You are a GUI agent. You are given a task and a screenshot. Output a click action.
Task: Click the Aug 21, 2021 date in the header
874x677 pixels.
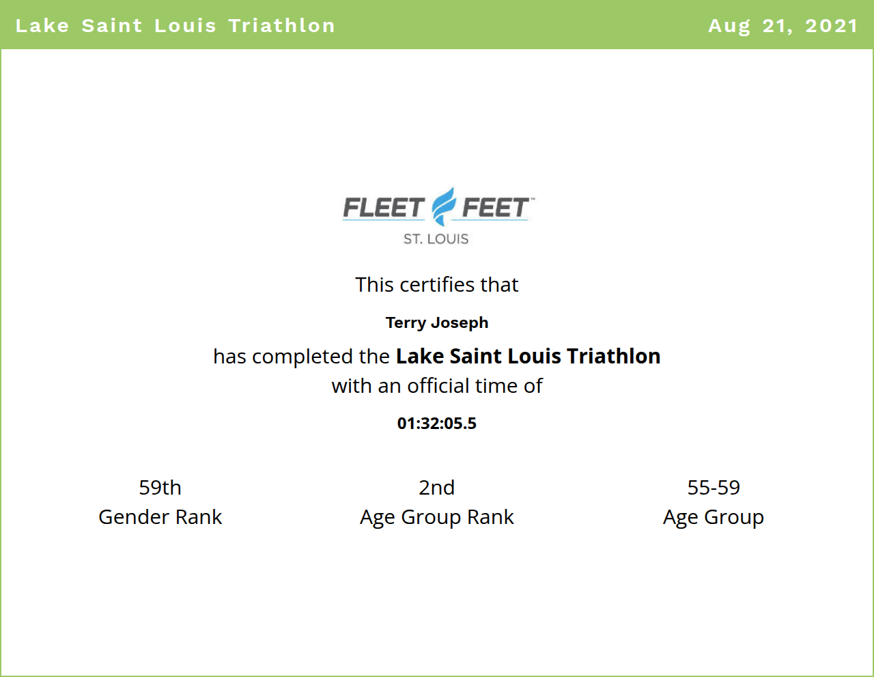[x=783, y=25]
